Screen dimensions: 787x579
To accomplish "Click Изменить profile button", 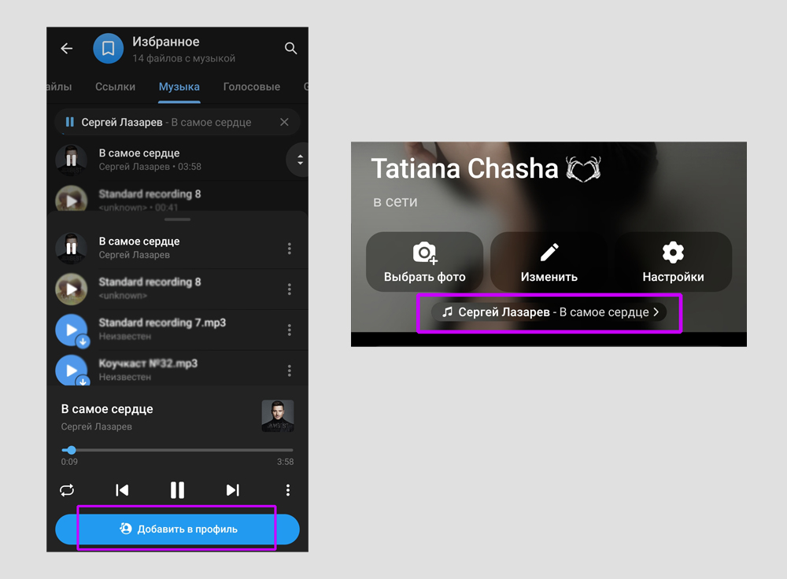I will tap(549, 262).
